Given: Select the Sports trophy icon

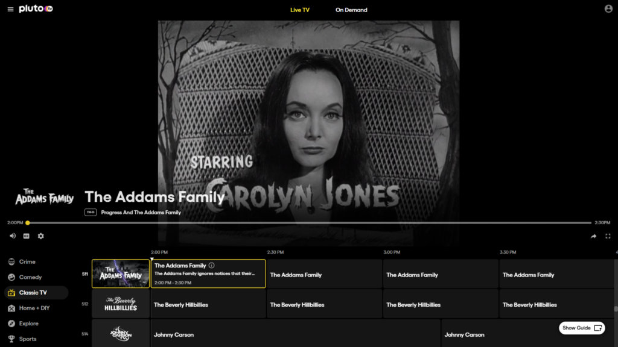Looking at the screenshot, I should pyautogui.click(x=11, y=339).
